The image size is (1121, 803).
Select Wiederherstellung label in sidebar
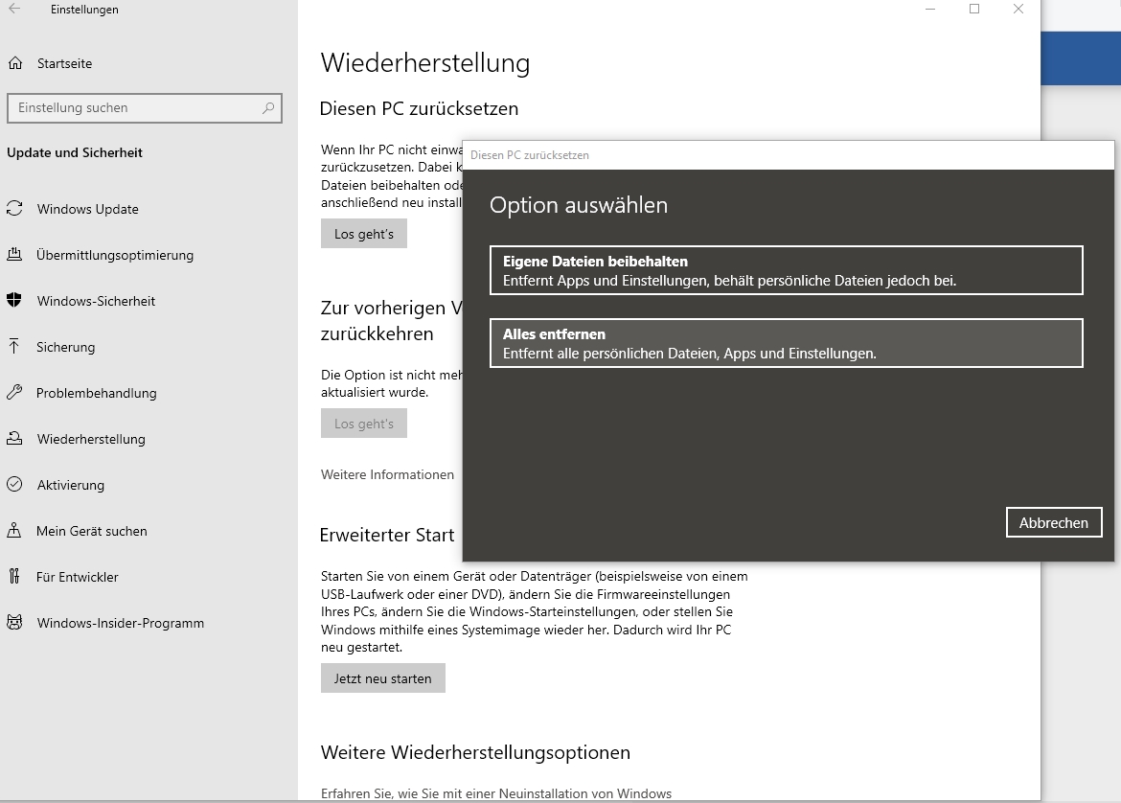point(91,439)
